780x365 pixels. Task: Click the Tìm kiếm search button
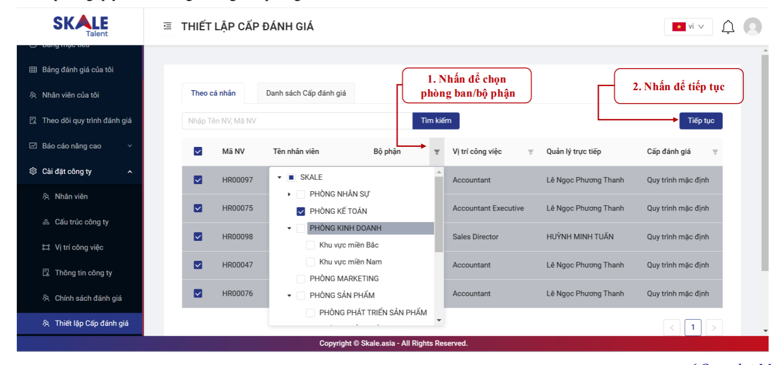(x=436, y=120)
